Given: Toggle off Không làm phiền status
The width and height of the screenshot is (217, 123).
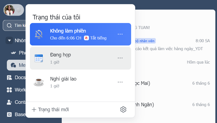Looking at the screenshot, I should (80, 34).
